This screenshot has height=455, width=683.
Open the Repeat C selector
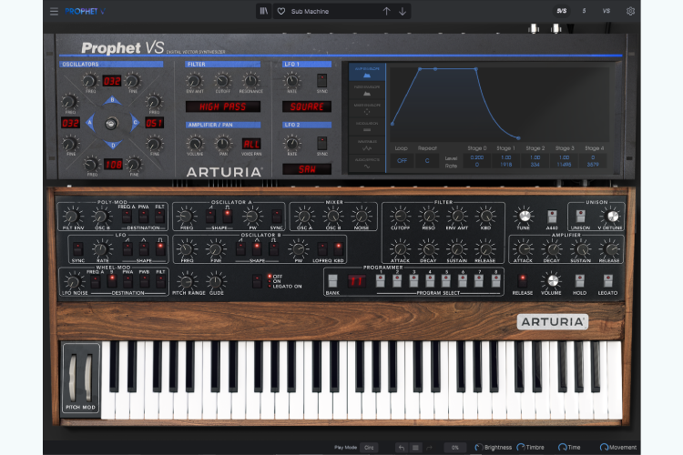coord(427,161)
